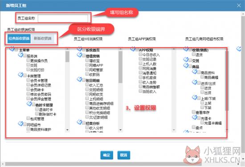Collapse the bold 商品 parent node
The width and height of the screenshot is (245, 167).
[x=186, y=65]
